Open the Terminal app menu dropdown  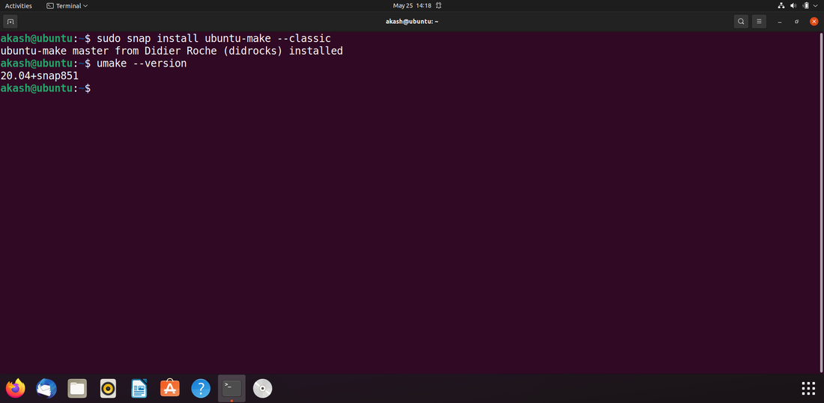(x=67, y=6)
